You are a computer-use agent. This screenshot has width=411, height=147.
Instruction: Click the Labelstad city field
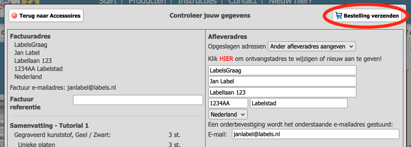(299, 103)
